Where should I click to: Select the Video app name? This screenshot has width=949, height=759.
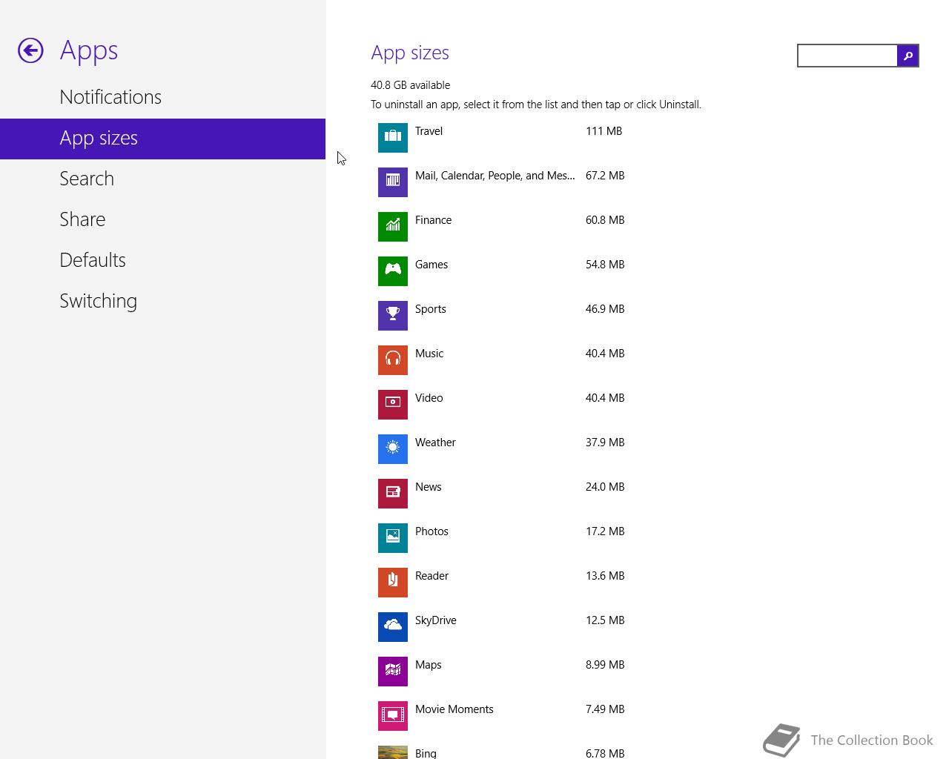[x=429, y=398]
